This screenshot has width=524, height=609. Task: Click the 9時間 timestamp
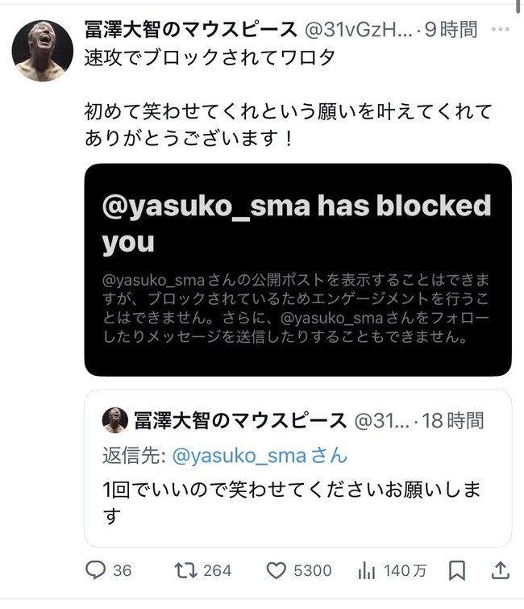452,31
